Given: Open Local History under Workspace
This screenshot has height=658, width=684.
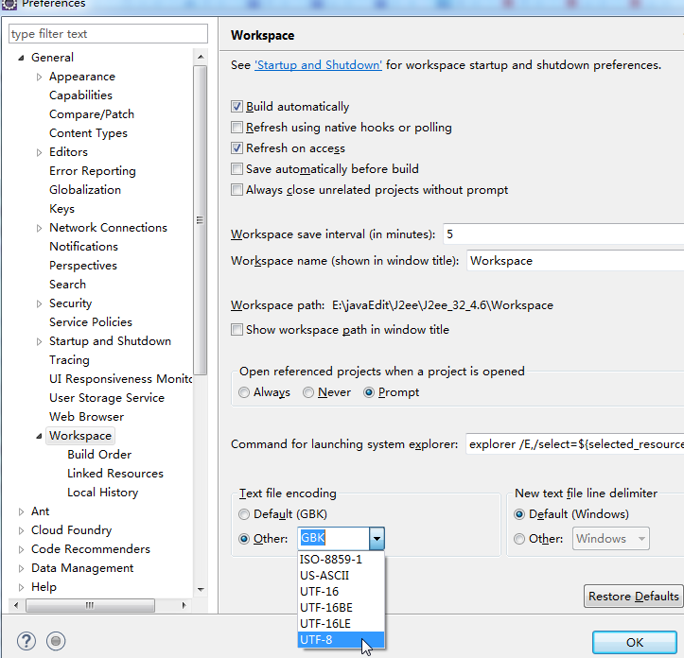Looking at the screenshot, I should tap(103, 493).
